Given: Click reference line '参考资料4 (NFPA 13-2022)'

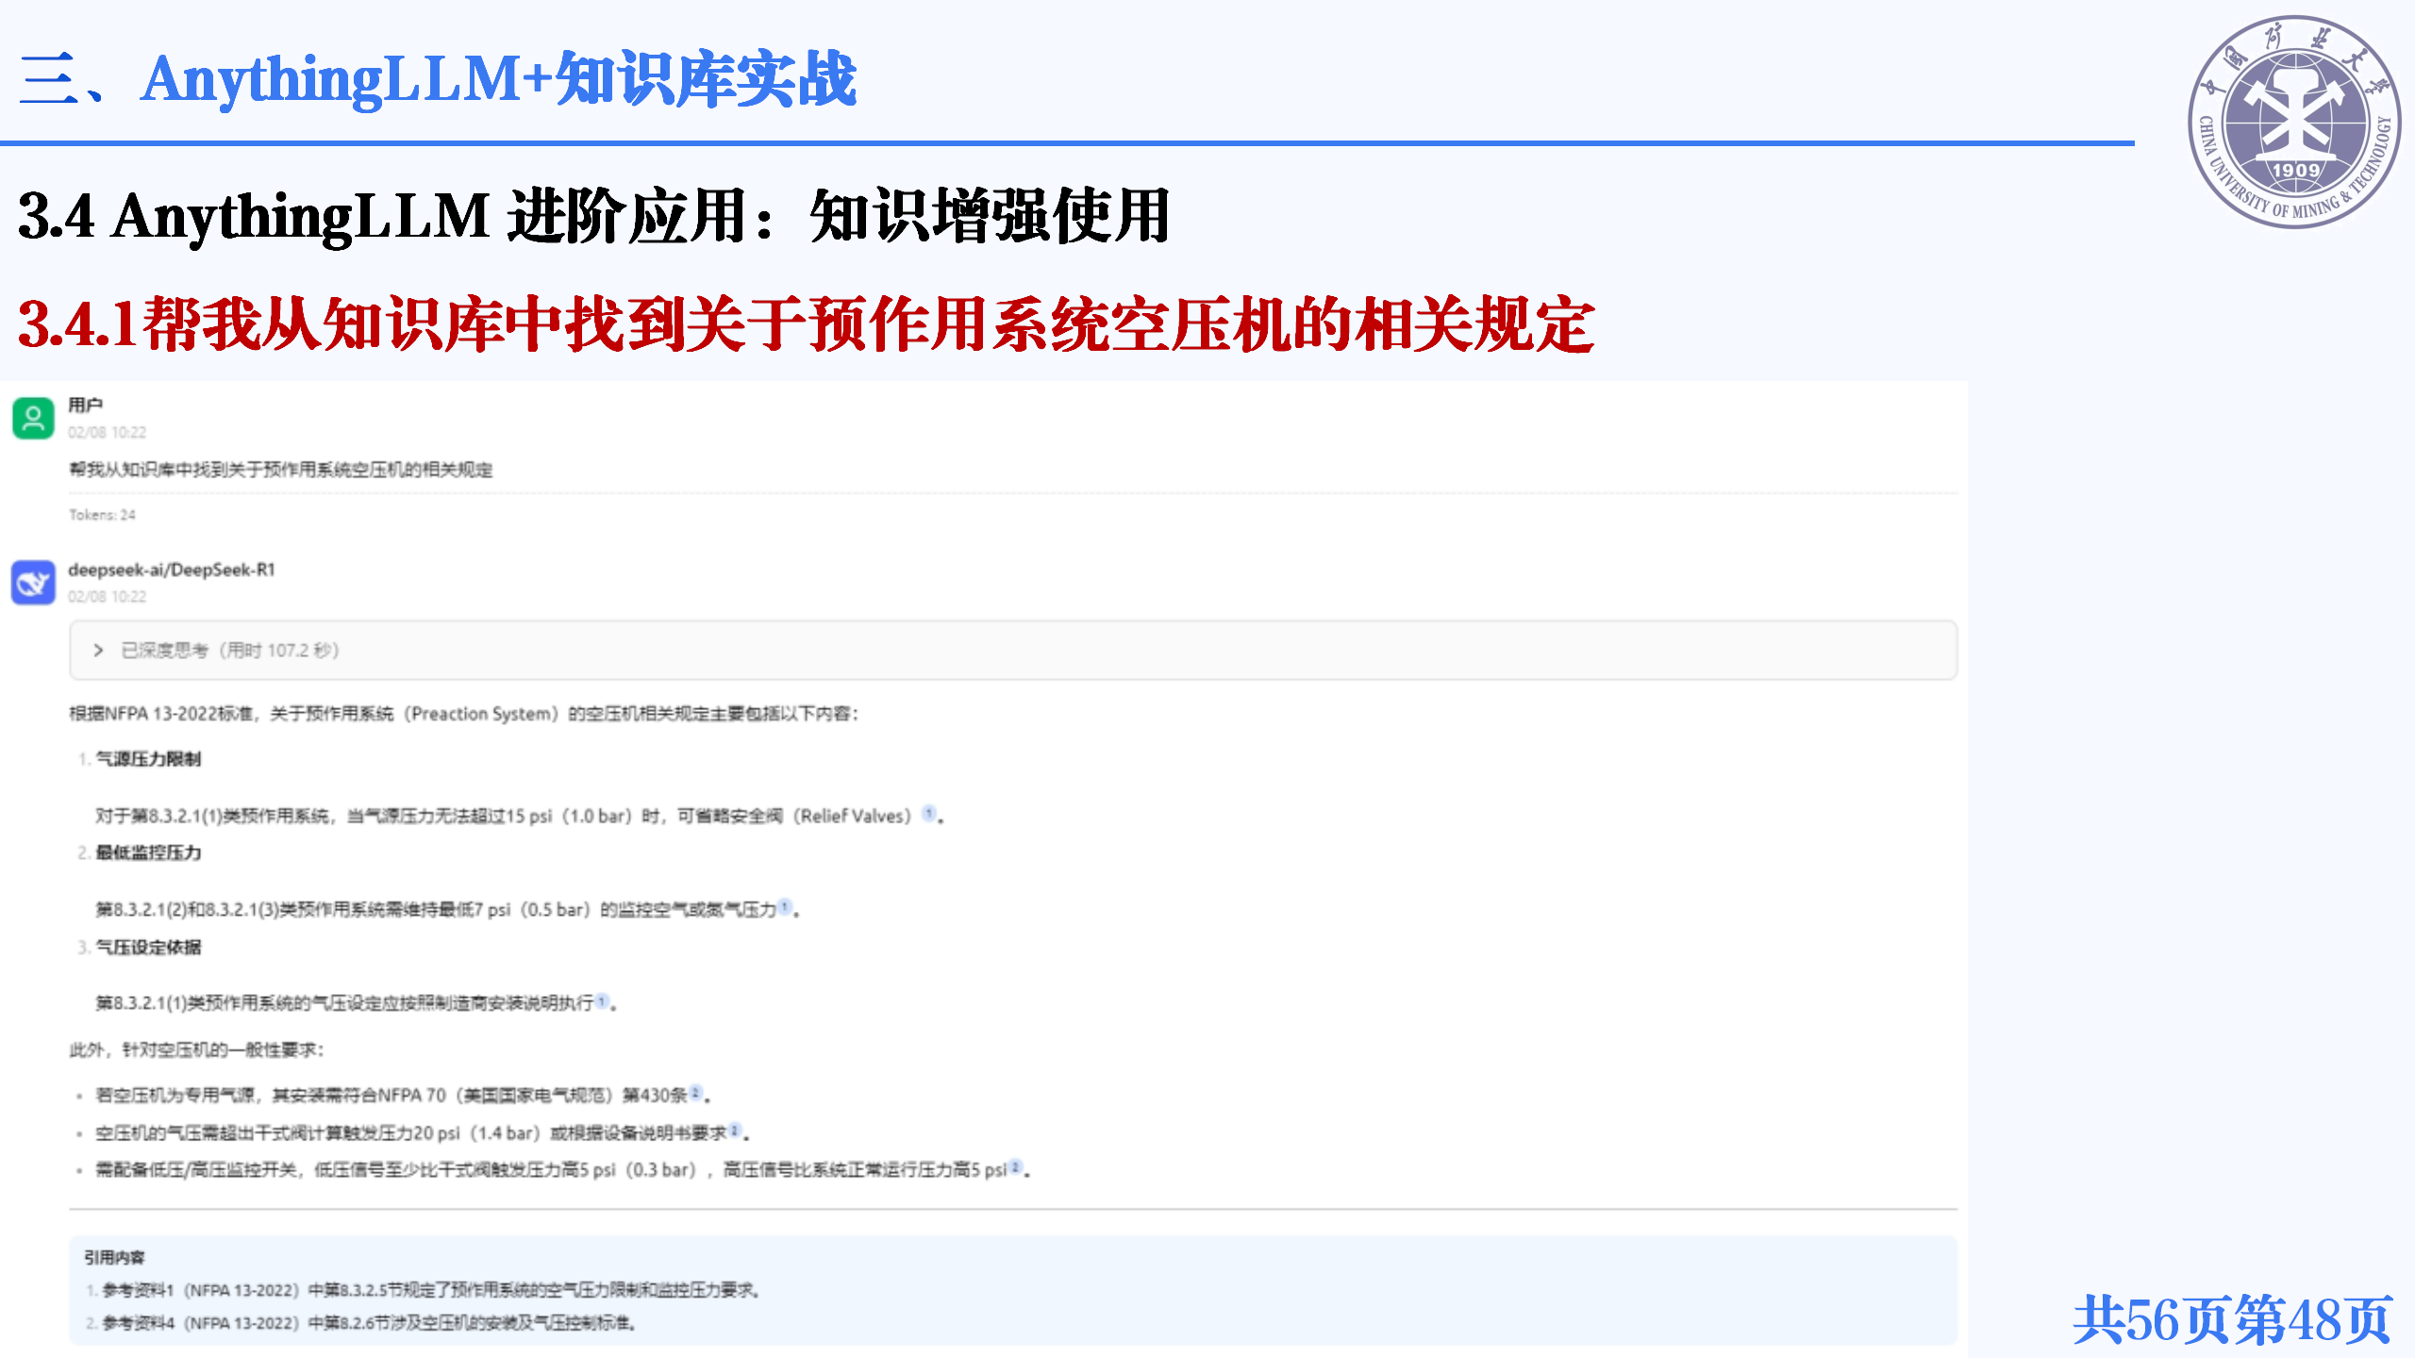Looking at the screenshot, I should tap(360, 1323).
